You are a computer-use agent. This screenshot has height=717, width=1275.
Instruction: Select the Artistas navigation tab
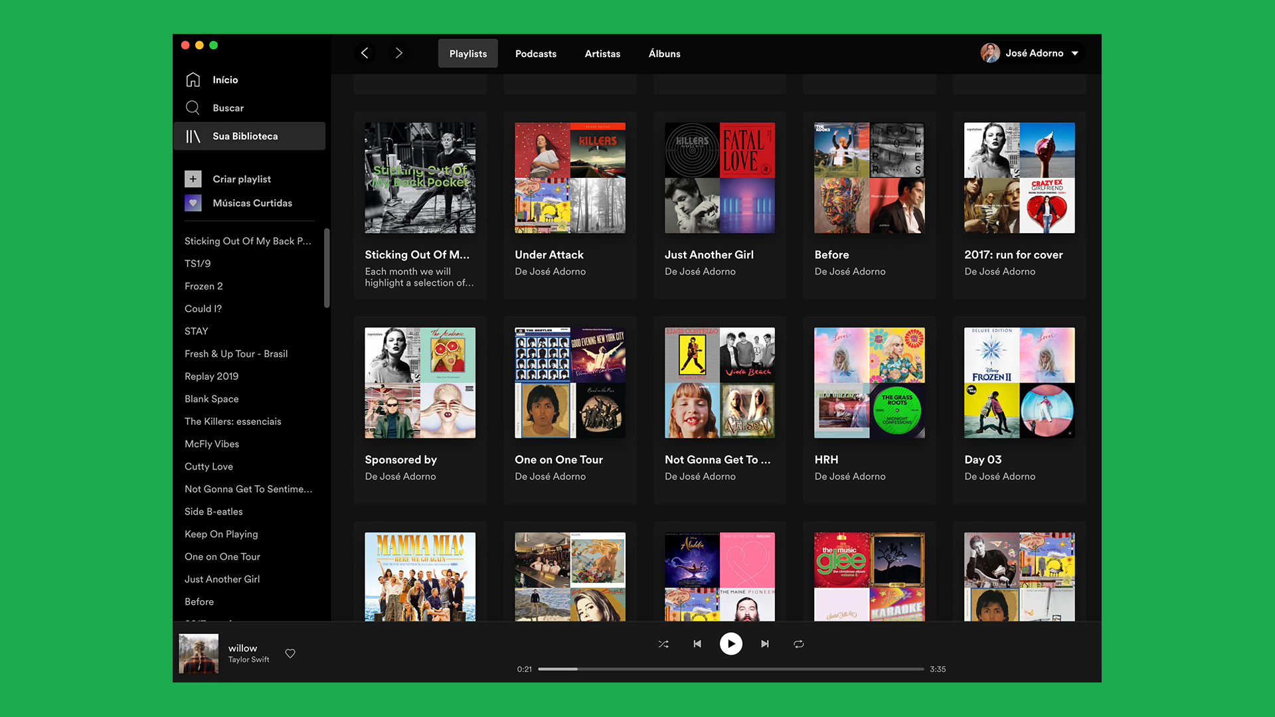(602, 53)
